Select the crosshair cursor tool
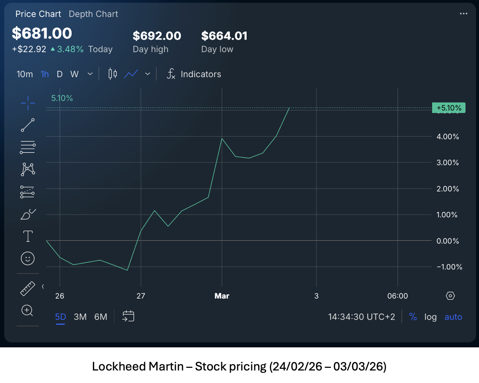479x383 pixels. (28, 103)
